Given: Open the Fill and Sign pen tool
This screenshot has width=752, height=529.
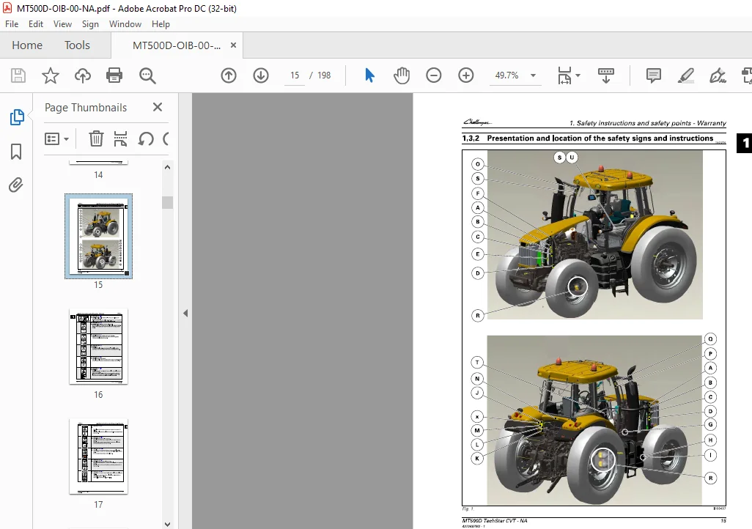Looking at the screenshot, I should [x=718, y=75].
